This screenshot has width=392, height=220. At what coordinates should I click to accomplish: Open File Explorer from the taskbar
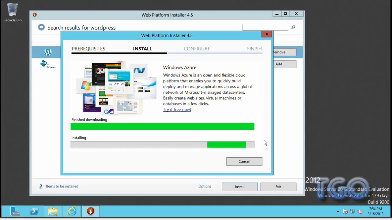(x=53, y=211)
